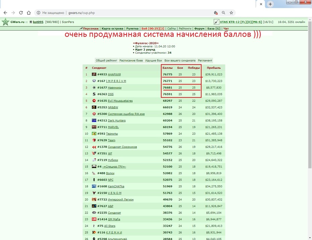Click the ScanPers text in the header
The image size is (312, 240).
(68, 22)
